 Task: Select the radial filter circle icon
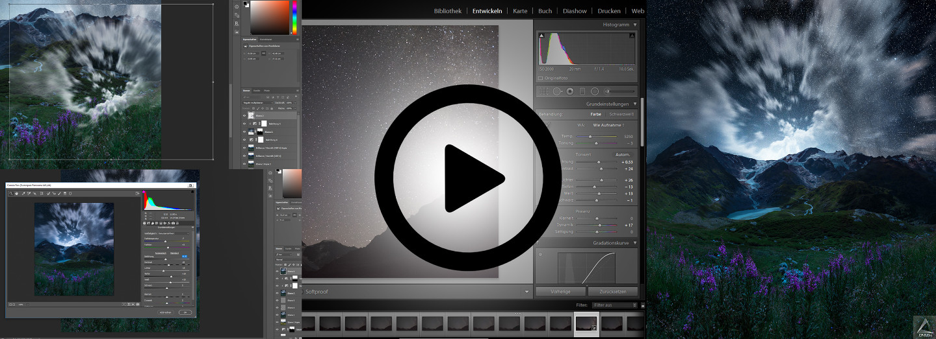pyautogui.click(x=595, y=91)
